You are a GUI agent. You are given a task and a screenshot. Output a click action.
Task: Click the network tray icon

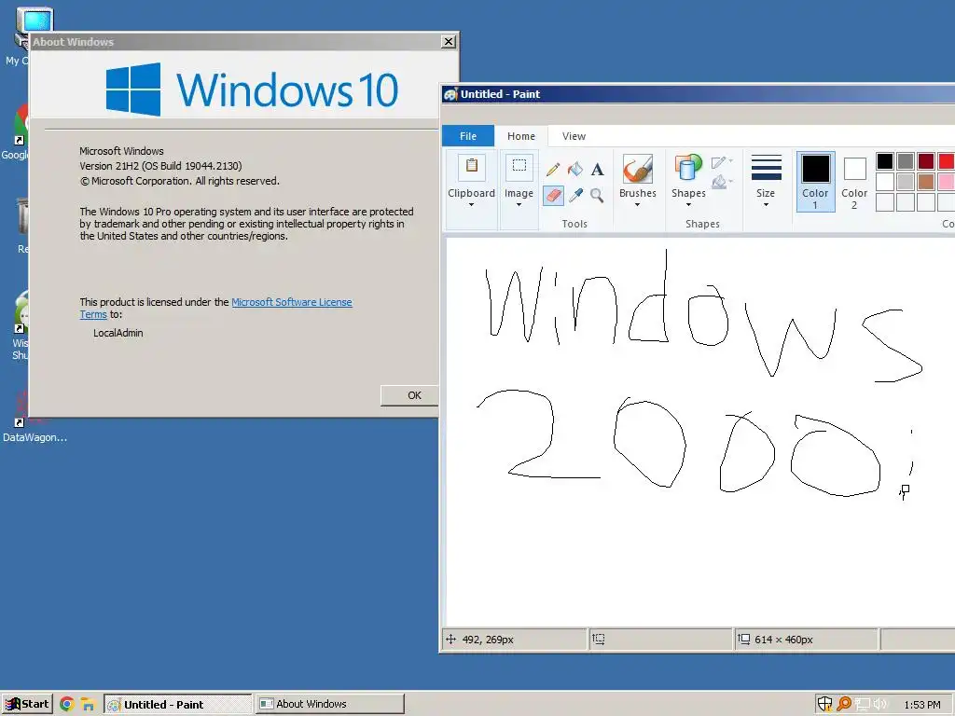862,705
